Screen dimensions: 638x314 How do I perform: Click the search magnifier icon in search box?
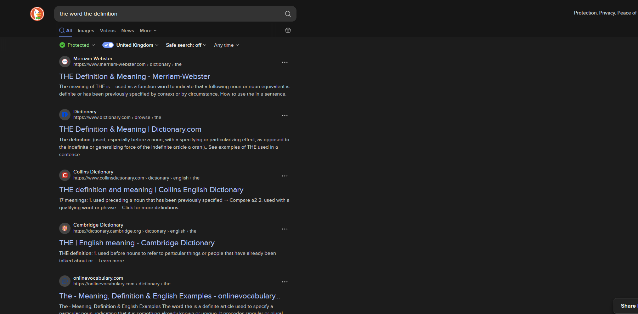[288, 14]
